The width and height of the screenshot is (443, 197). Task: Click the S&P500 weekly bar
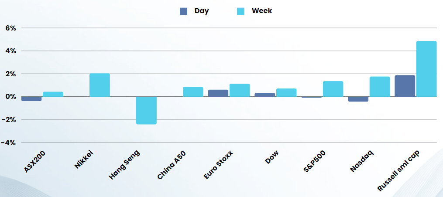point(333,89)
